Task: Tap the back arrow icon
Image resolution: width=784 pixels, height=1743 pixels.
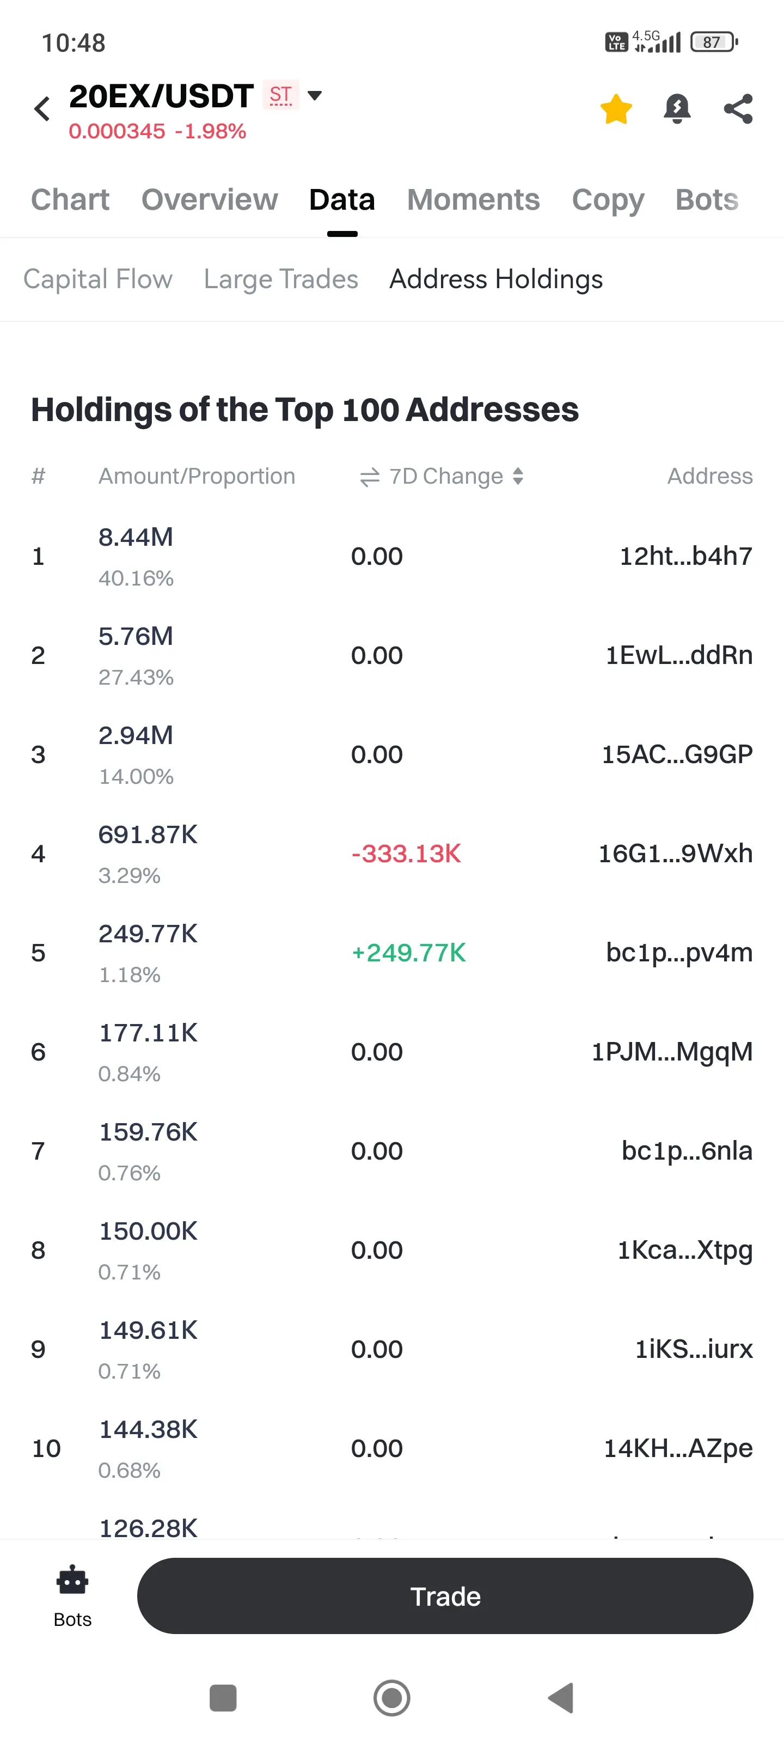Action: (42, 109)
